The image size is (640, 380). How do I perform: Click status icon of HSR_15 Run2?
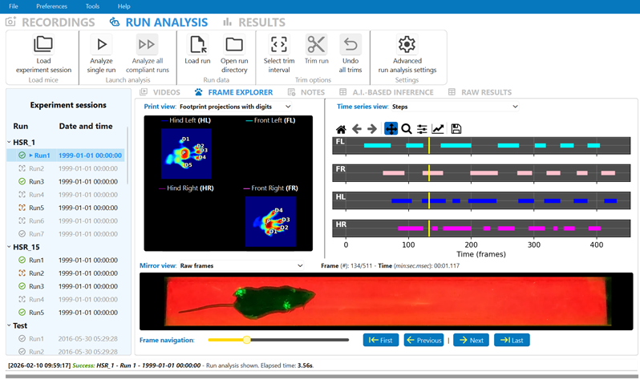pyautogui.click(x=22, y=273)
